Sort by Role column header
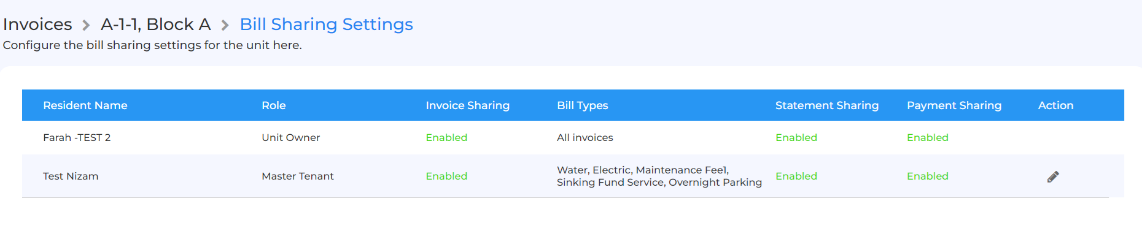This screenshot has height=228, width=1142. [x=274, y=105]
